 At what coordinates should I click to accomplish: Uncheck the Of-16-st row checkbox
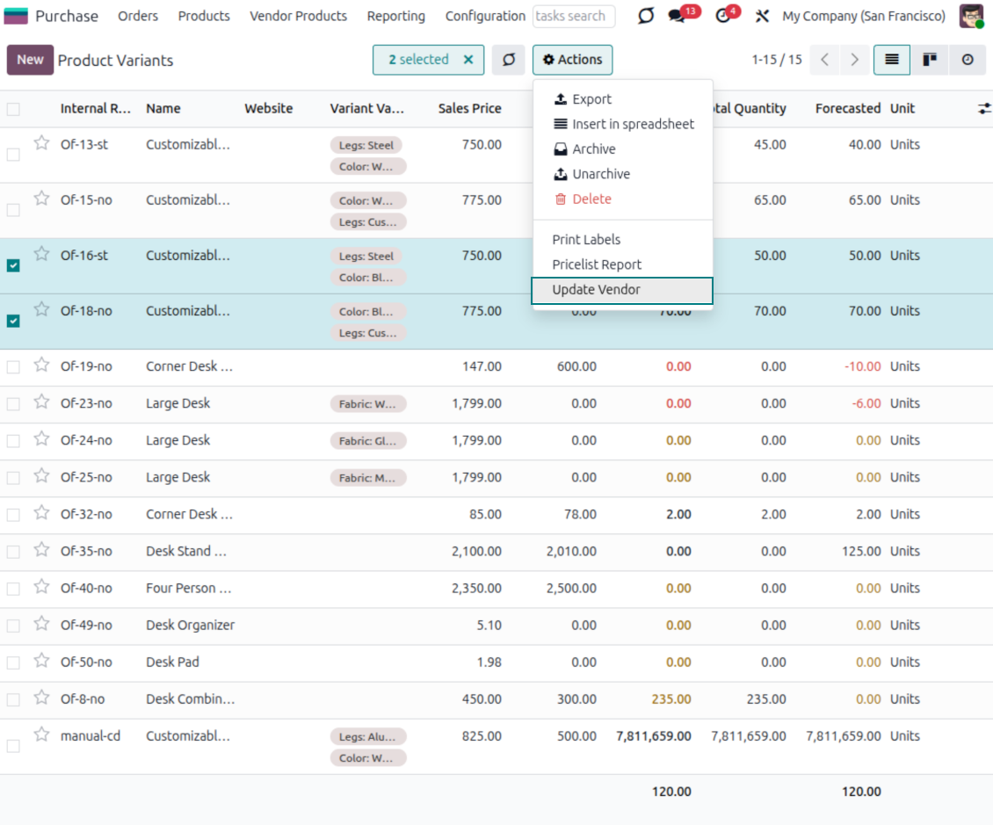pos(13,265)
